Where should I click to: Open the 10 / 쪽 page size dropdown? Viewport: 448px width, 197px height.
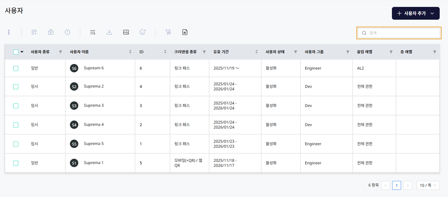(x=428, y=185)
